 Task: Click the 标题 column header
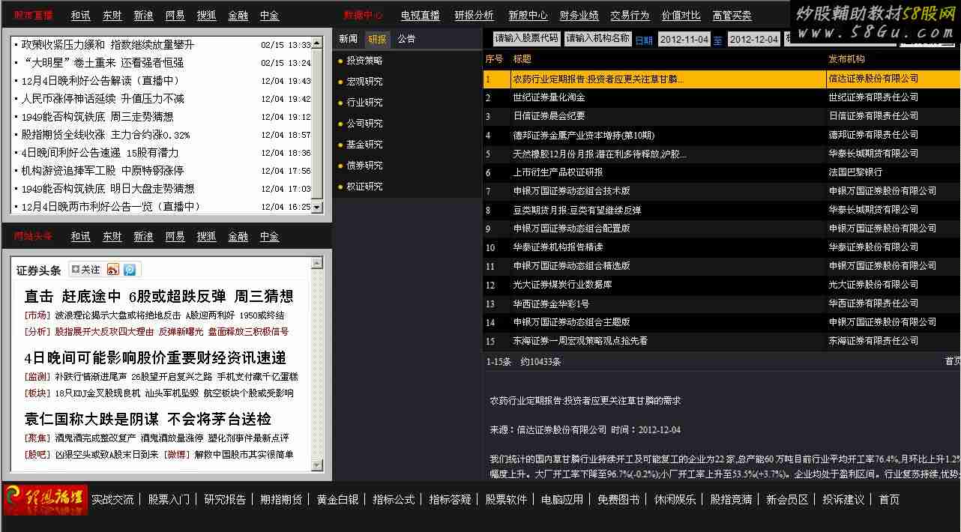pos(522,59)
